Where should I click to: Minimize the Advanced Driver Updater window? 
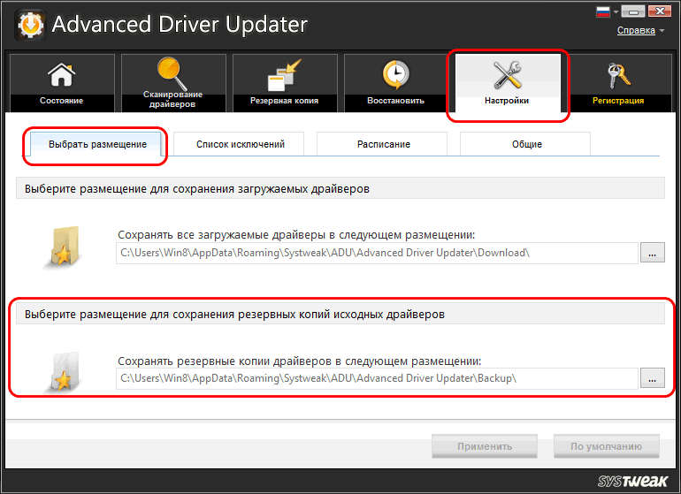633,11
